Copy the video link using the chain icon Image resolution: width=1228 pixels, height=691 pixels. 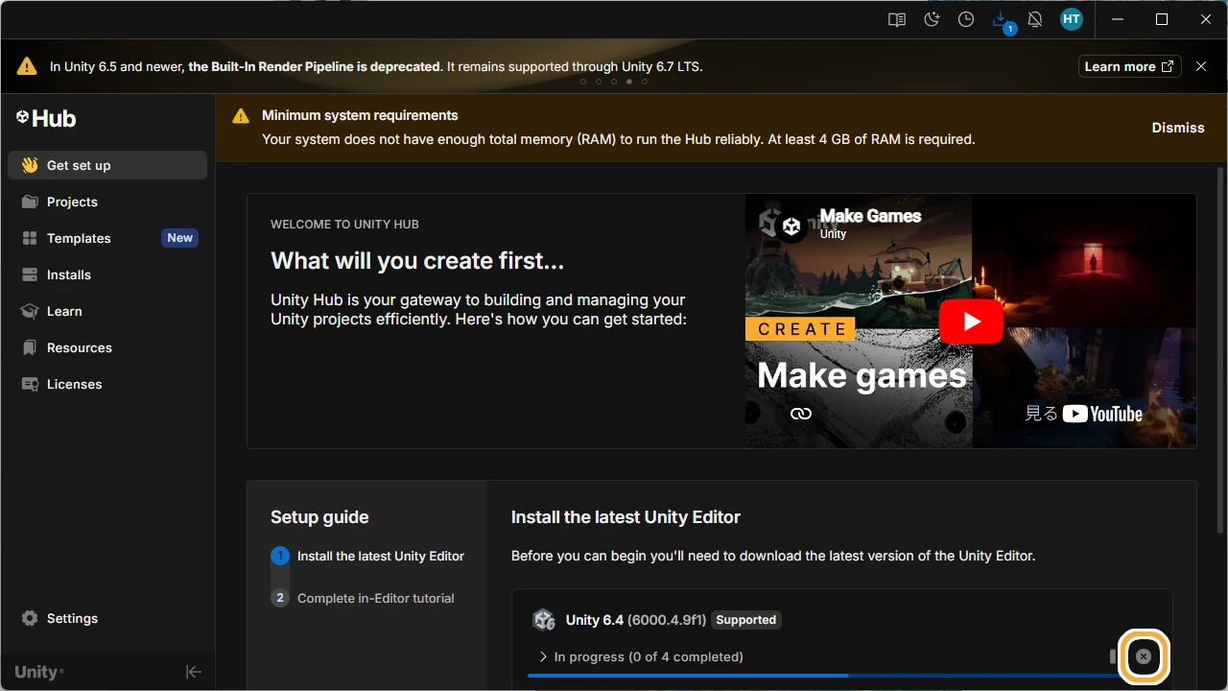coord(801,414)
